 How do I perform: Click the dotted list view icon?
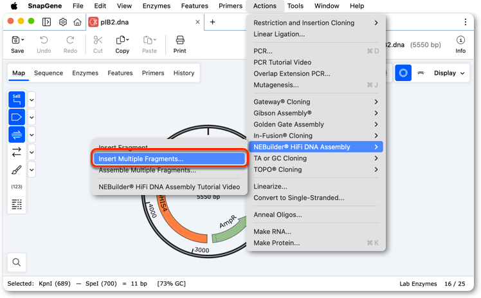17,204
